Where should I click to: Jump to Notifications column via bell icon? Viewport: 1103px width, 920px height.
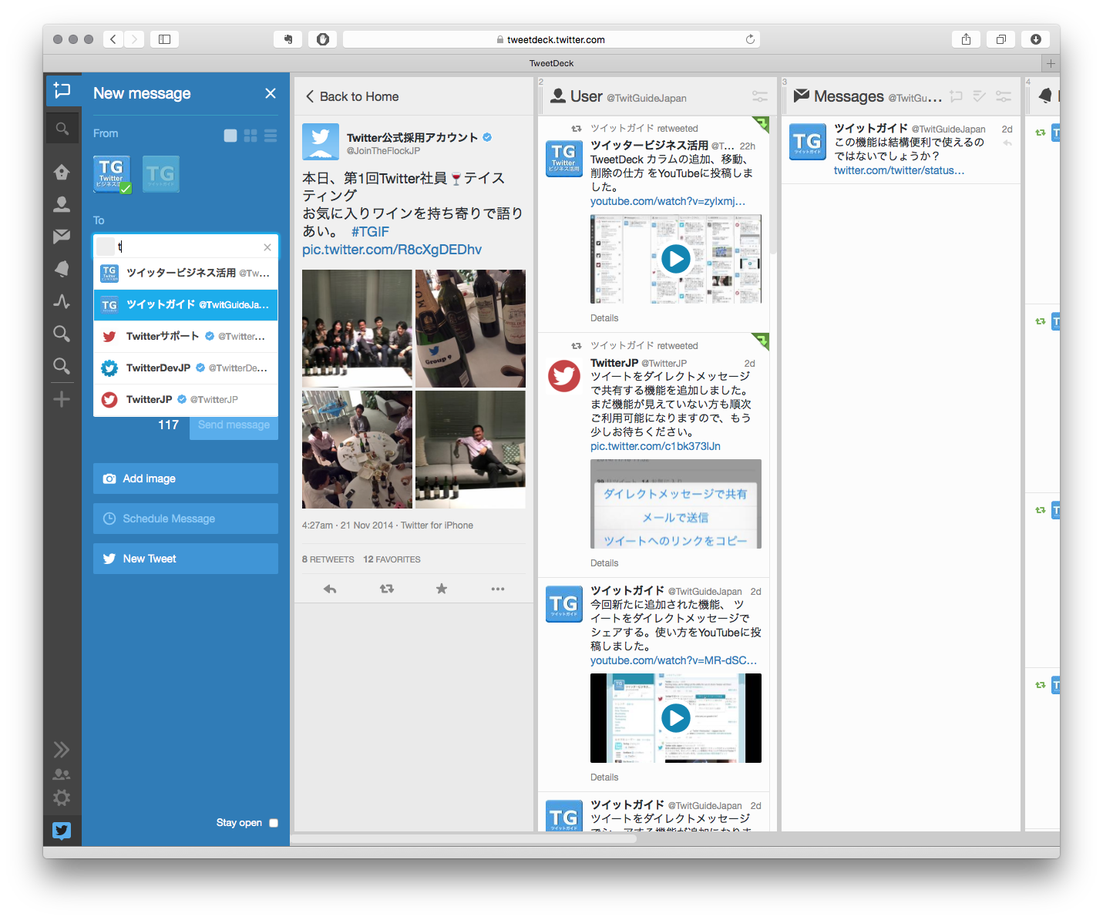[x=62, y=269]
